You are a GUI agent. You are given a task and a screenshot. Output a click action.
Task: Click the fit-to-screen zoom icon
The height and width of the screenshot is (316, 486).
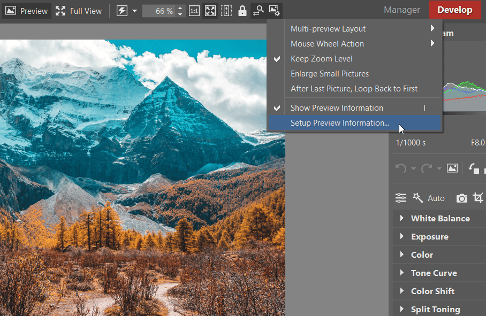pos(210,11)
